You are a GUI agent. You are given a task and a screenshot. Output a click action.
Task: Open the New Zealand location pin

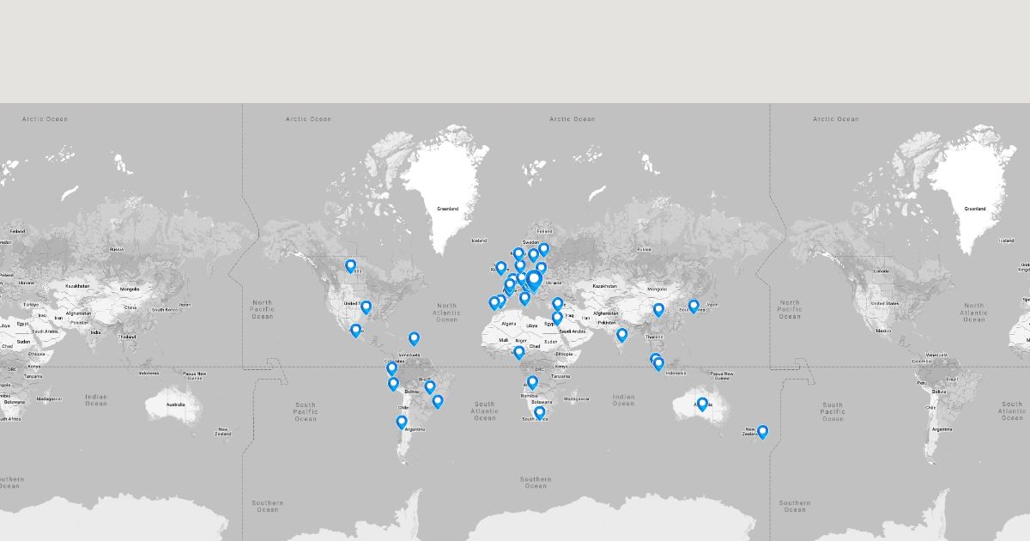(762, 432)
